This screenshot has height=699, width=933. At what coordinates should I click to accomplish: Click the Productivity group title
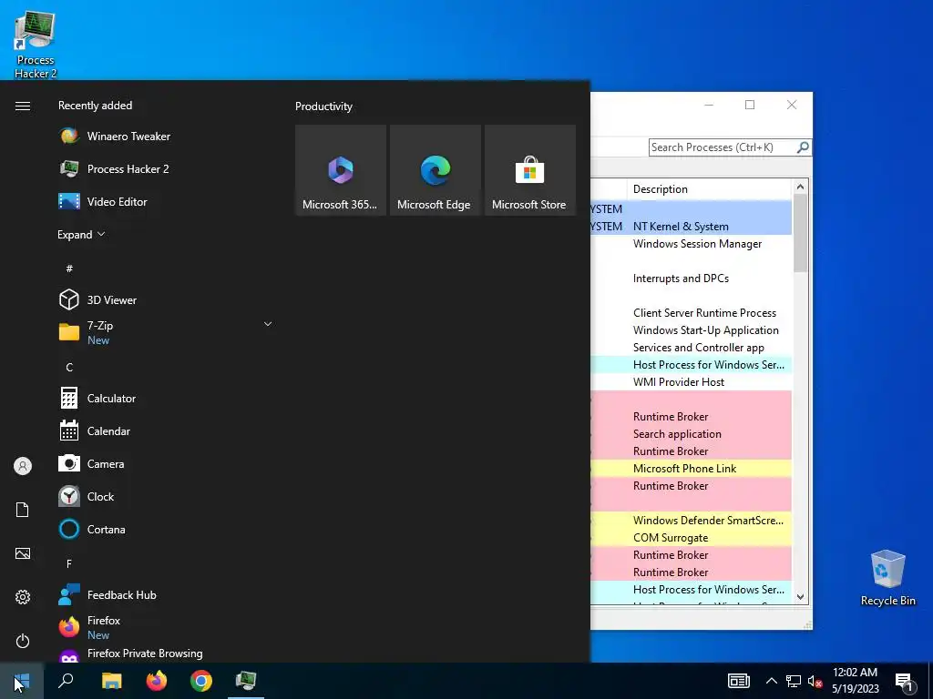(x=323, y=106)
